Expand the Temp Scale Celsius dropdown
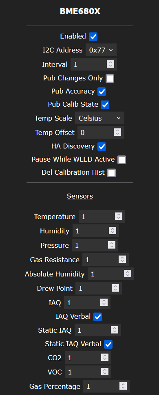 click(99, 118)
